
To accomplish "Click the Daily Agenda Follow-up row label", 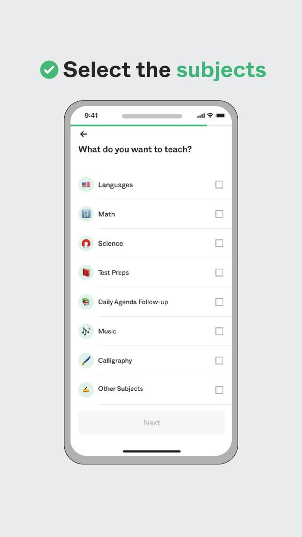I will 134,302.
